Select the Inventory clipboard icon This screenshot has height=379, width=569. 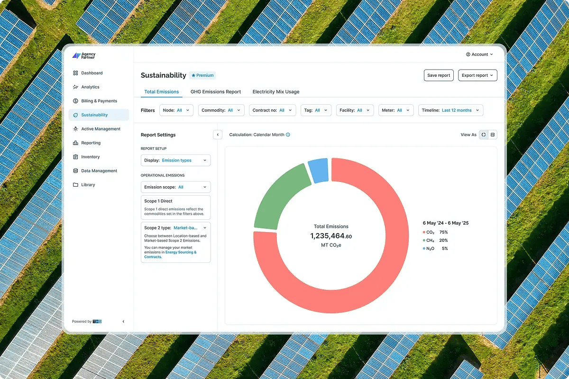click(76, 156)
